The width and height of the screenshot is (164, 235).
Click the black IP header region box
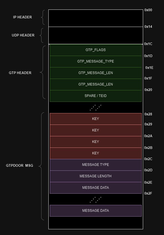96,18
